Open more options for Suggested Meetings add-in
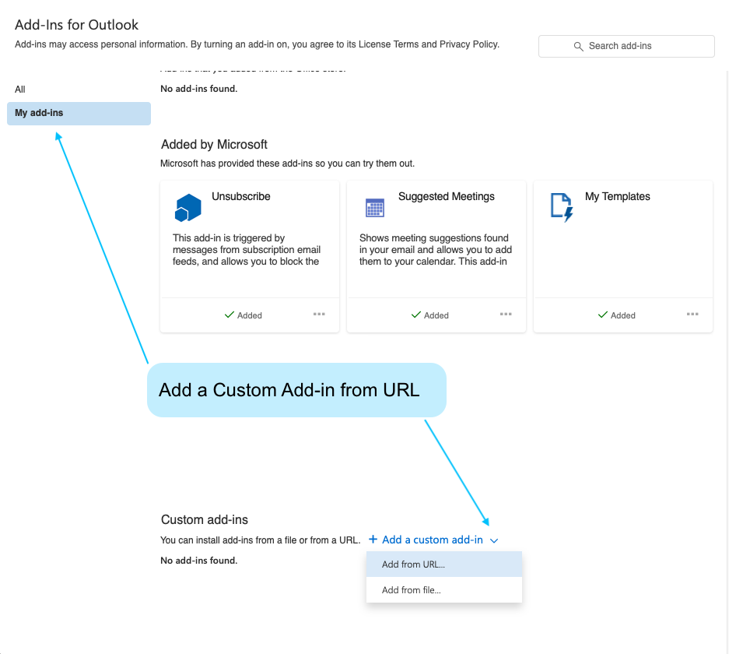This screenshot has width=729, height=654. [506, 315]
